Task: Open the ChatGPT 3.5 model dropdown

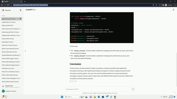Action: click(x=31, y=10)
